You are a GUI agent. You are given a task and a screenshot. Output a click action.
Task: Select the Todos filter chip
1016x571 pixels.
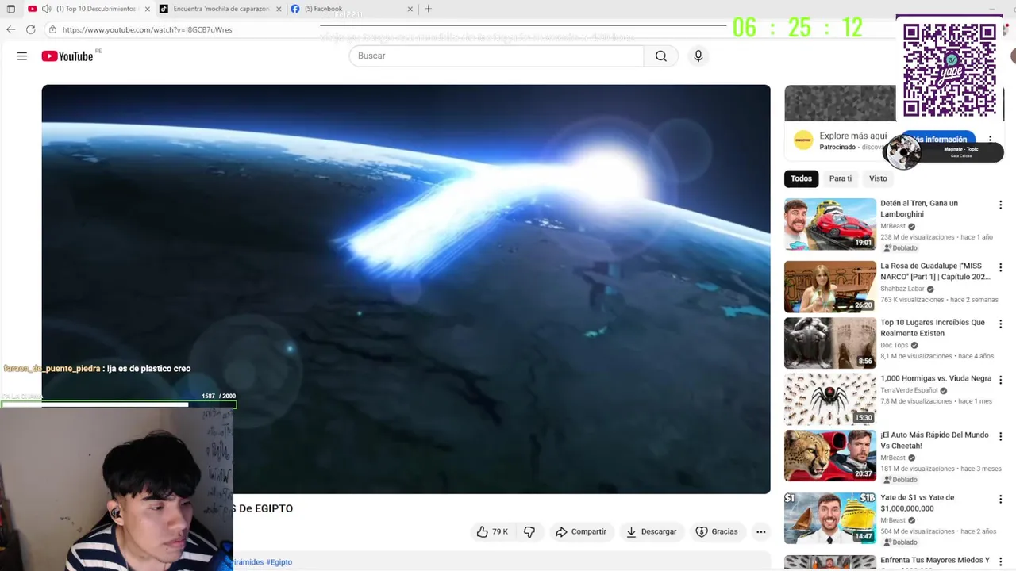(801, 178)
